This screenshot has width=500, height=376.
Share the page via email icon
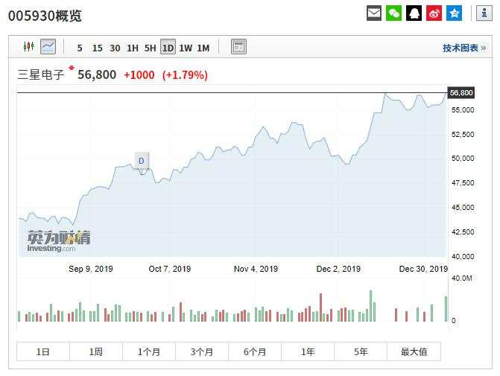pos(374,13)
